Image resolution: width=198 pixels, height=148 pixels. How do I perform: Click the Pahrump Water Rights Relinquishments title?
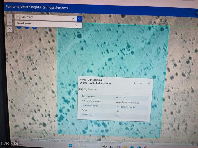(37, 7)
